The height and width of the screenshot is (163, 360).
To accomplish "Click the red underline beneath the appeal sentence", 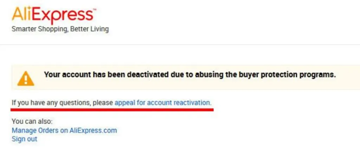I will tap(112, 110).
